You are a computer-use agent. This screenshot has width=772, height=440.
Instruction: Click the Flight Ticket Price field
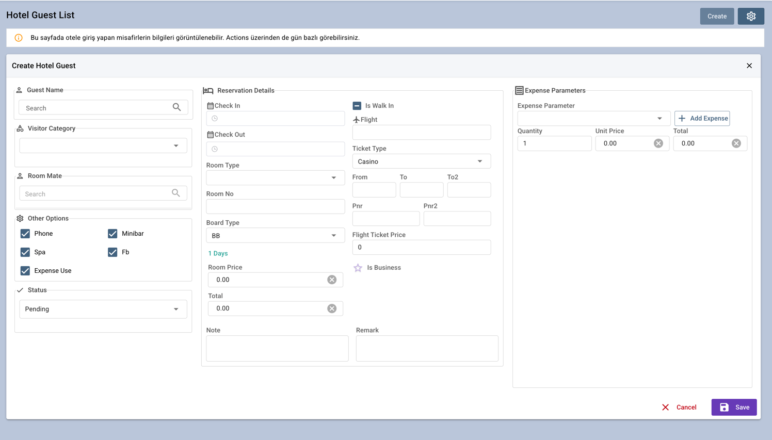(x=422, y=248)
